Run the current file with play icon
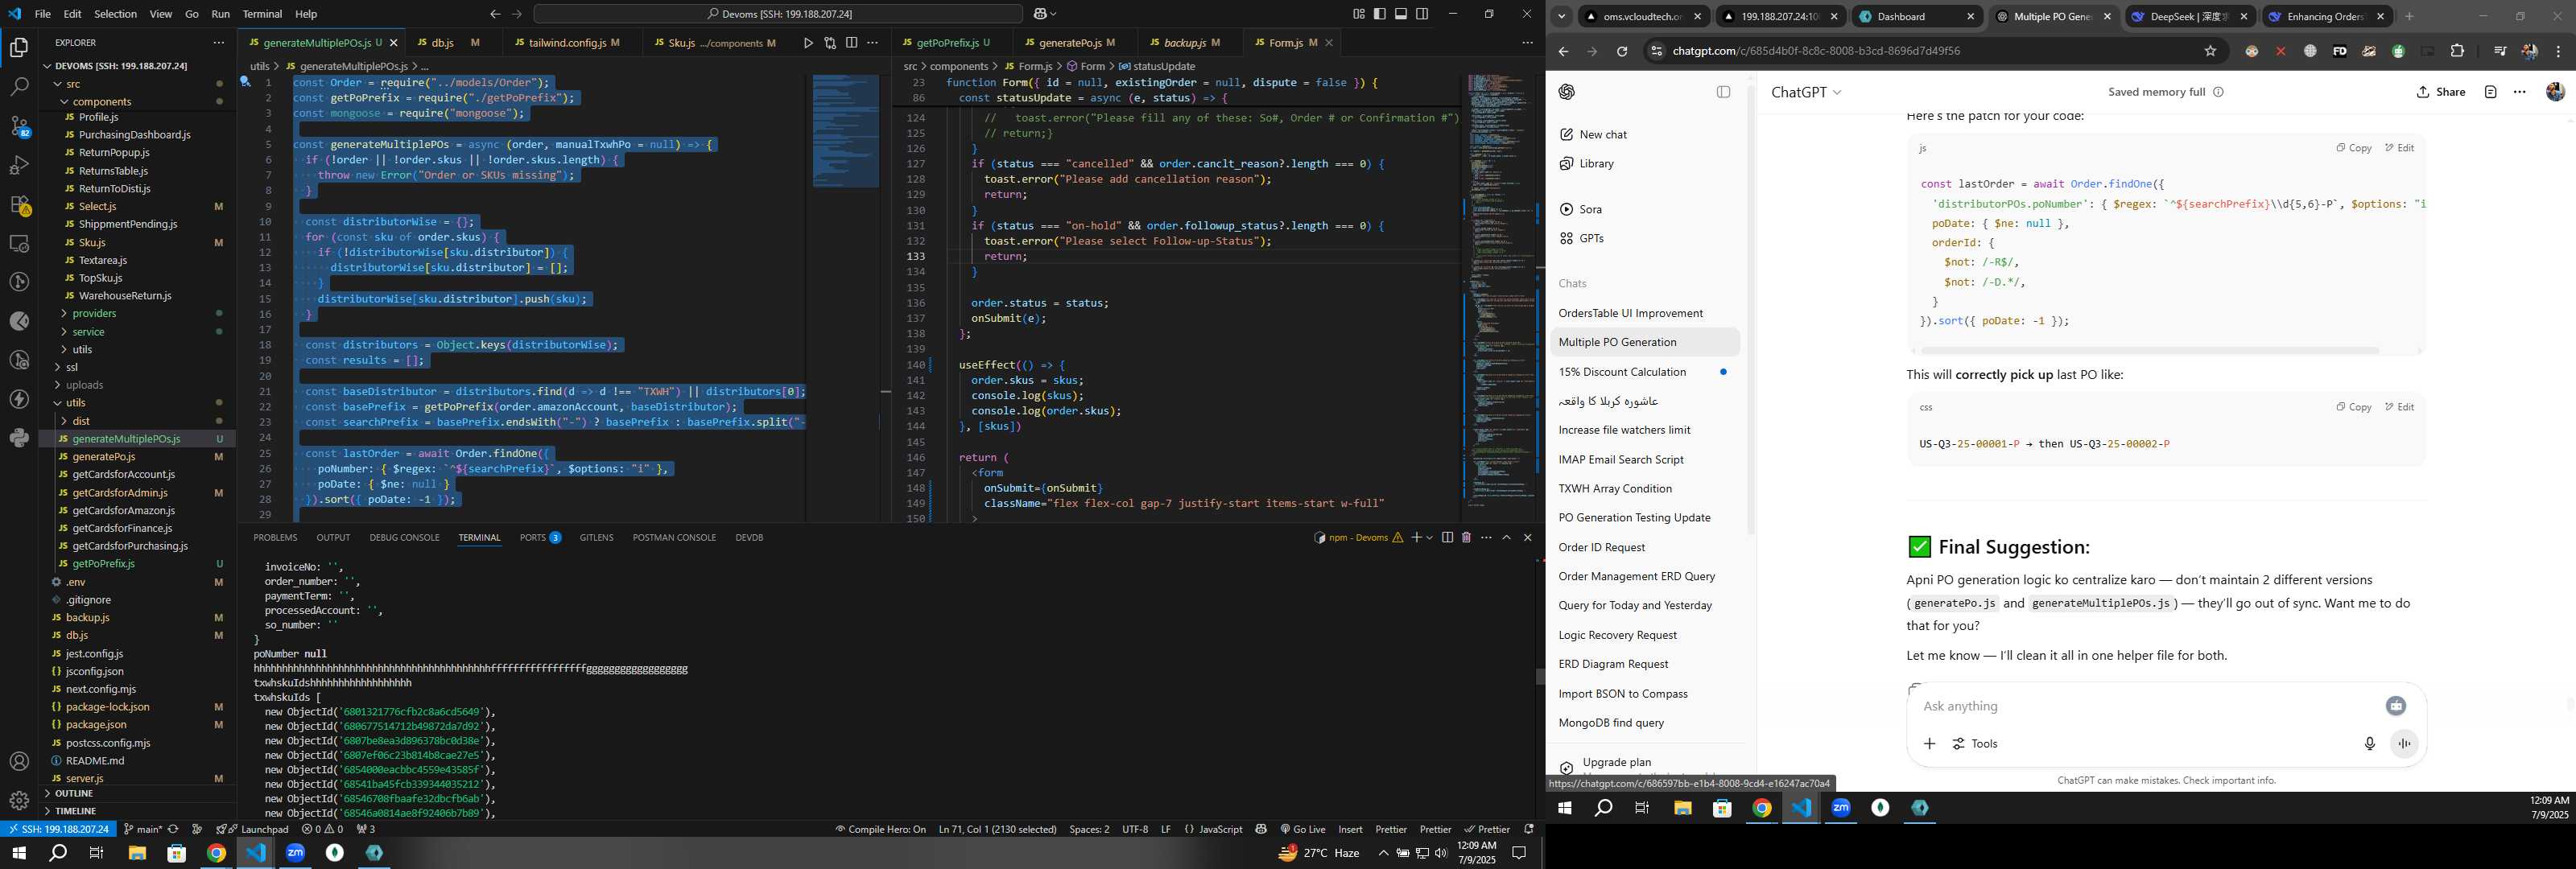The image size is (2576, 869). (808, 43)
